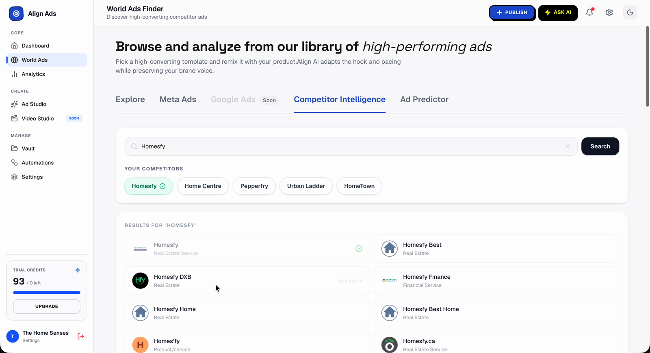650x353 pixels.
Task: Select World Ads in the sidebar
Action: 47,60
